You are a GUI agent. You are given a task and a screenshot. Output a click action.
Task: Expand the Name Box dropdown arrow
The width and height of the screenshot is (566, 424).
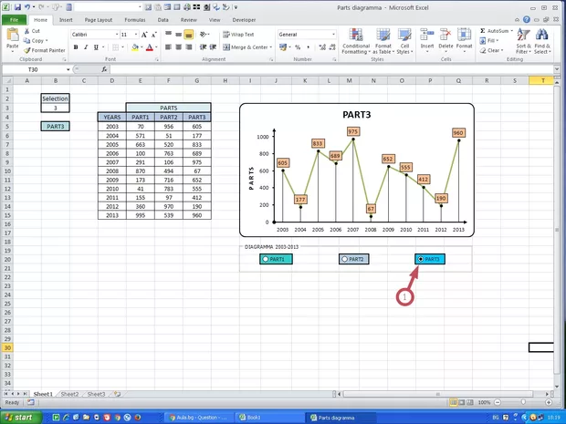tap(68, 69)
